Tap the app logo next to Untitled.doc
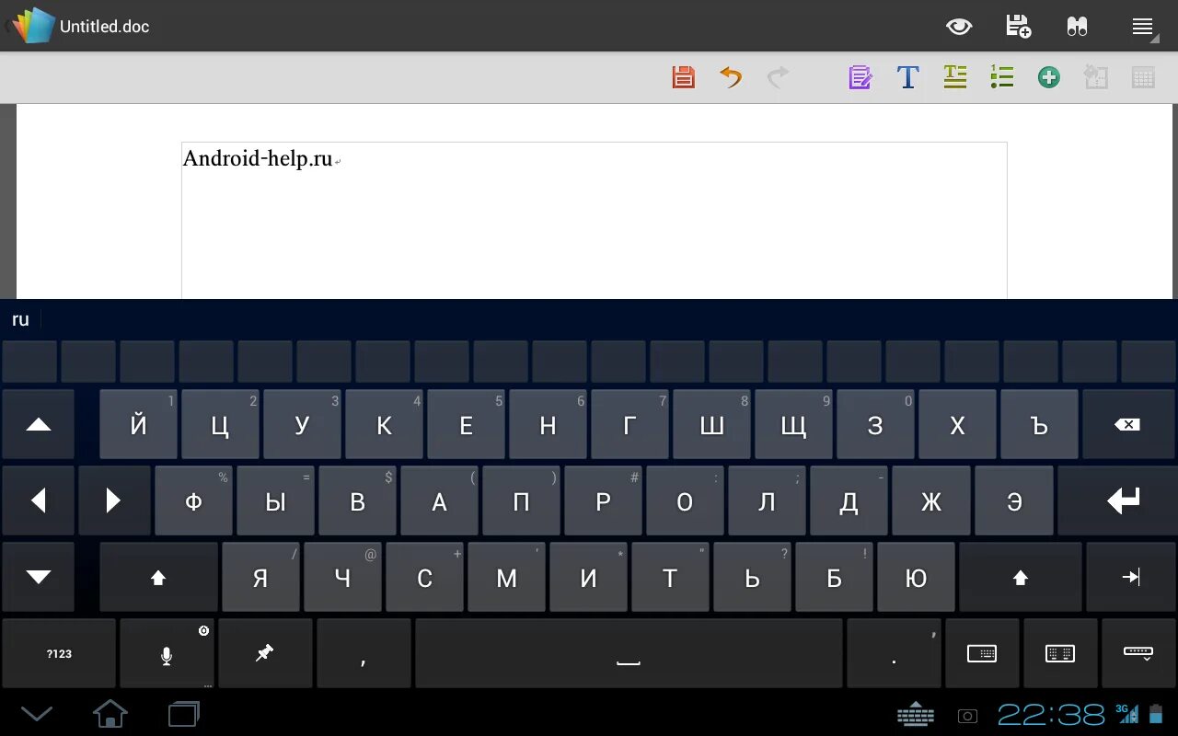The image size is (1178, 736). coord(32,26)
